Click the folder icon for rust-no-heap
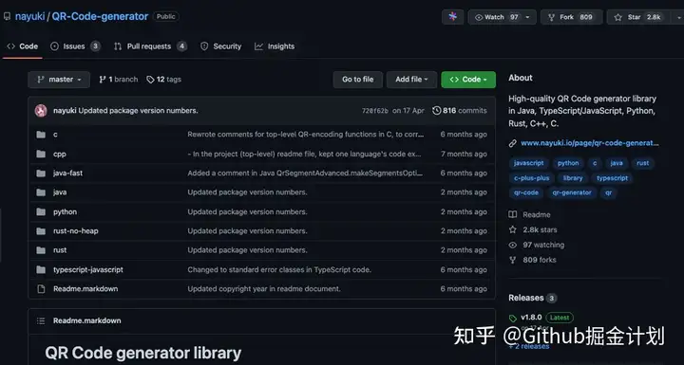 pos(41,230)
